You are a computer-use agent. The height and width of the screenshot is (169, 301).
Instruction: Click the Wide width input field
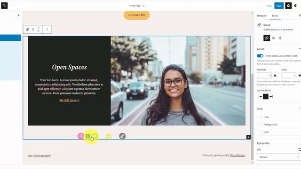(x=289, y=76)
